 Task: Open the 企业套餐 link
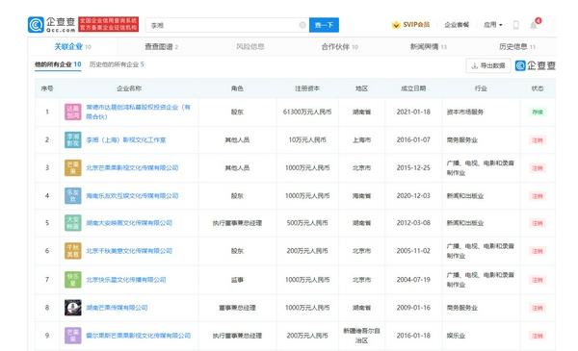pos(457,25)
